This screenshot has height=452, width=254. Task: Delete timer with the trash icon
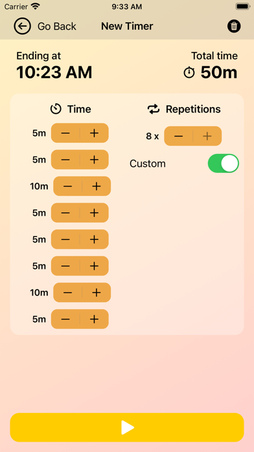coord(234,26)
